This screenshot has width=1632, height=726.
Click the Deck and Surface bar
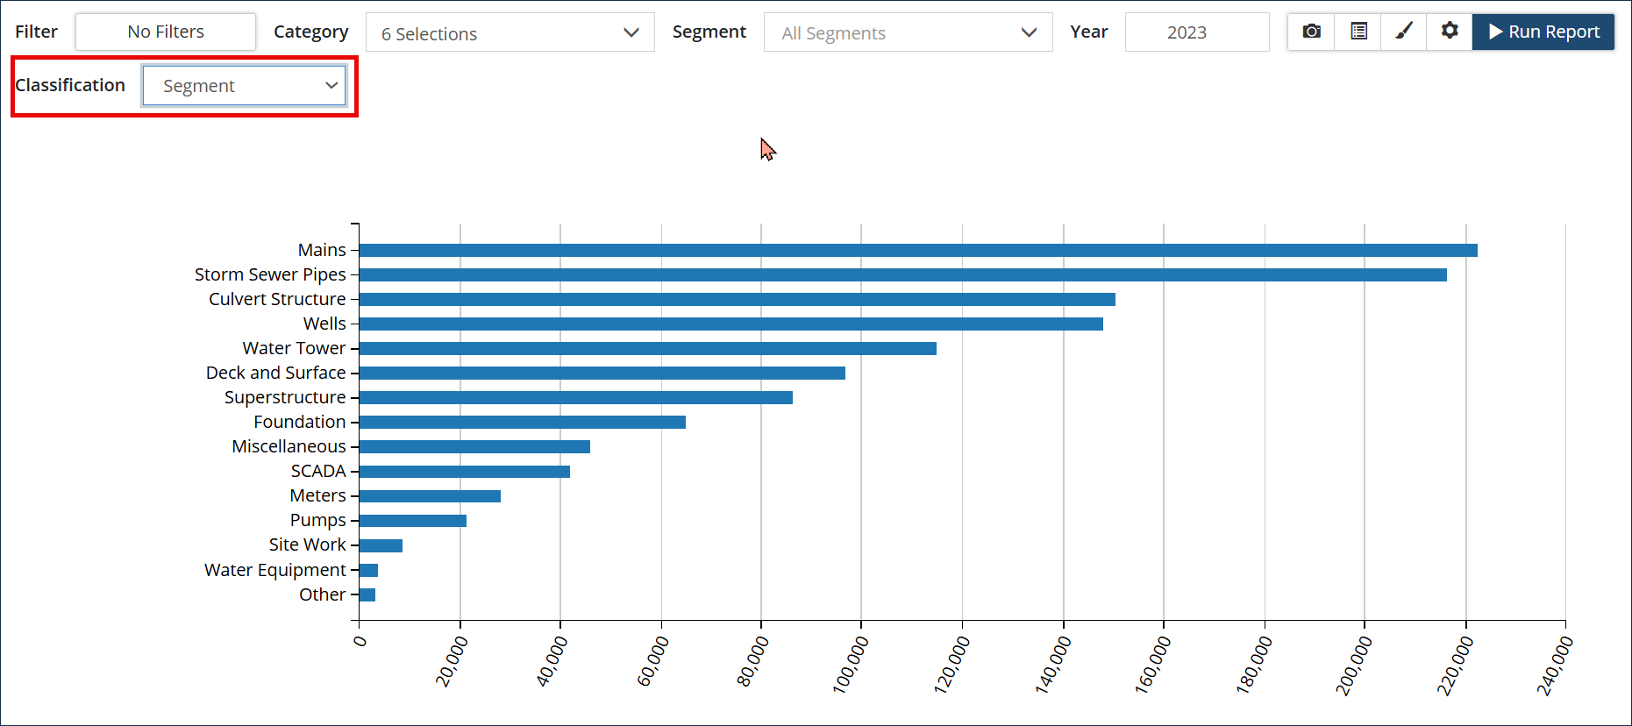(602, 374)
